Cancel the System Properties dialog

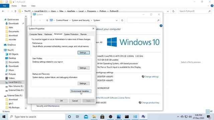tap(75, 101)
